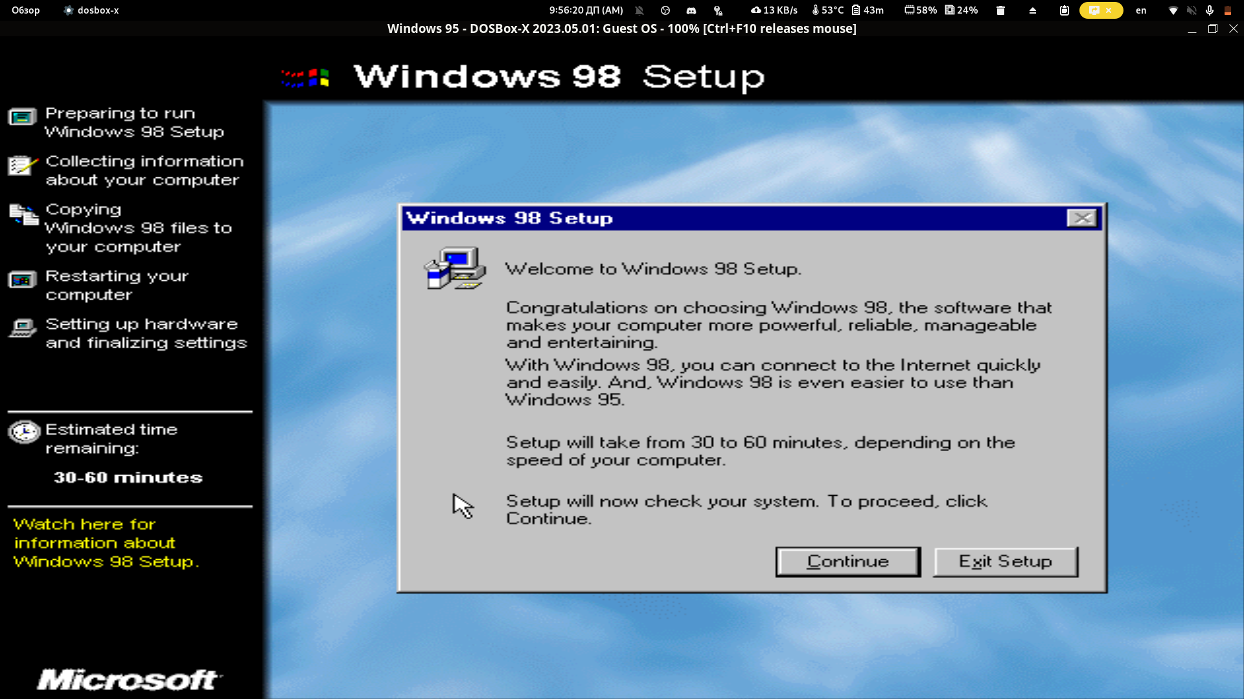Click the Microsoft logo in the sidebar

pyautogui.click(x=130, y=680)
